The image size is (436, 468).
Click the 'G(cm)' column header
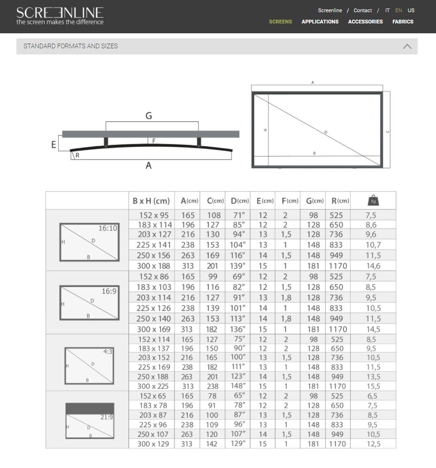pos(315,201)
